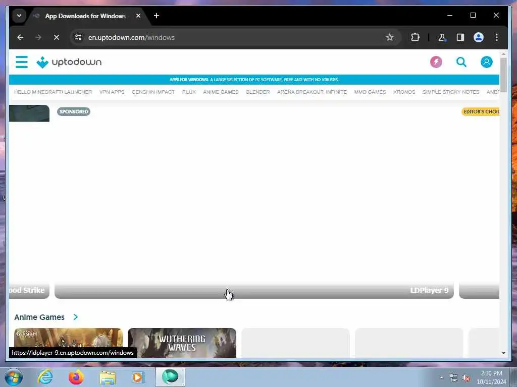Click the Editor's Choice badge
The height and width of the screenshot is (387, 517).
coord(481,111)
